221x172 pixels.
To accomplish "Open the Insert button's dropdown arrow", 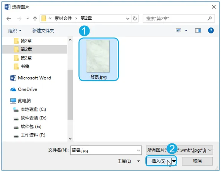I will 174,161.
